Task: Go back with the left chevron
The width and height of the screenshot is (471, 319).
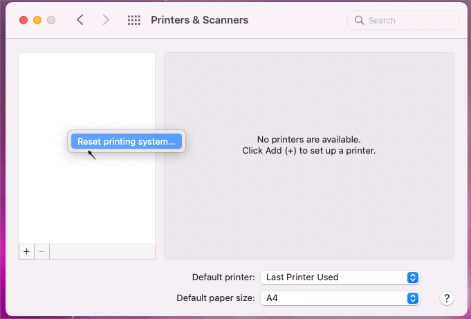Action: point(80,20)
